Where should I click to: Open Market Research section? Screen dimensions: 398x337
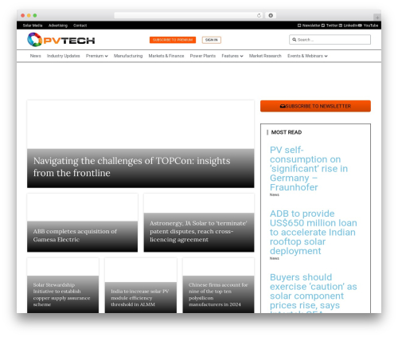tap(265, 56)
